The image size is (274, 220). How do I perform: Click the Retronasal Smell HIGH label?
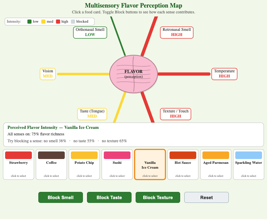(177, 32)
